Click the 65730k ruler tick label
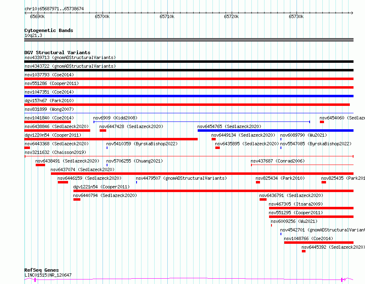Viewport: 365px width, 284px height. point(296,16)
